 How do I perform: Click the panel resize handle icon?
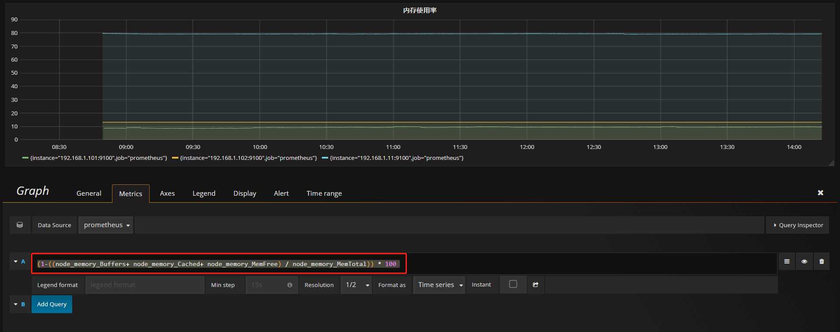pos(831,163)
